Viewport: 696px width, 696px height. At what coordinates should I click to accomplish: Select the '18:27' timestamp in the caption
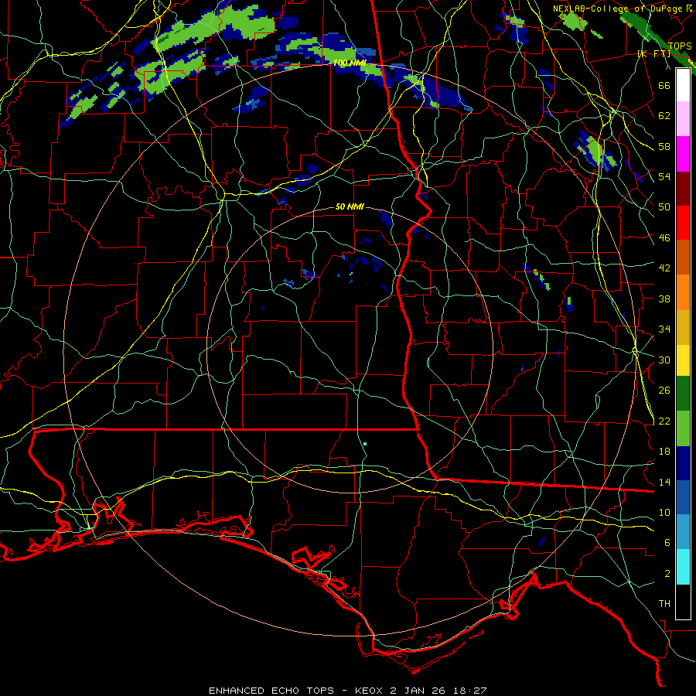[470, 691]
